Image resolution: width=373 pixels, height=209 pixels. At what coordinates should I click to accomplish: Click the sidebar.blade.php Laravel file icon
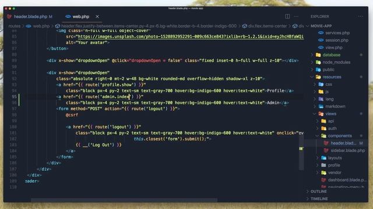(x=326, y=150)
